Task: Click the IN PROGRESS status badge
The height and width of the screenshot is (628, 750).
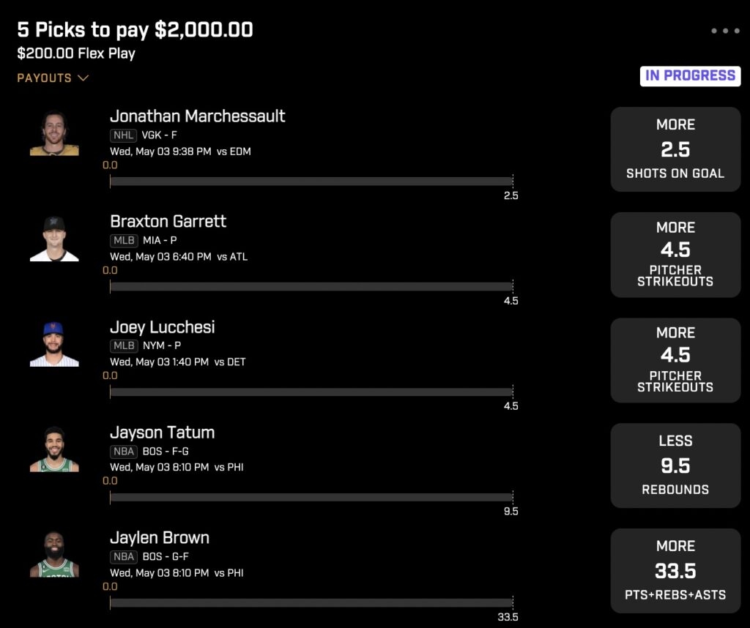Action: tap(690, 76)
